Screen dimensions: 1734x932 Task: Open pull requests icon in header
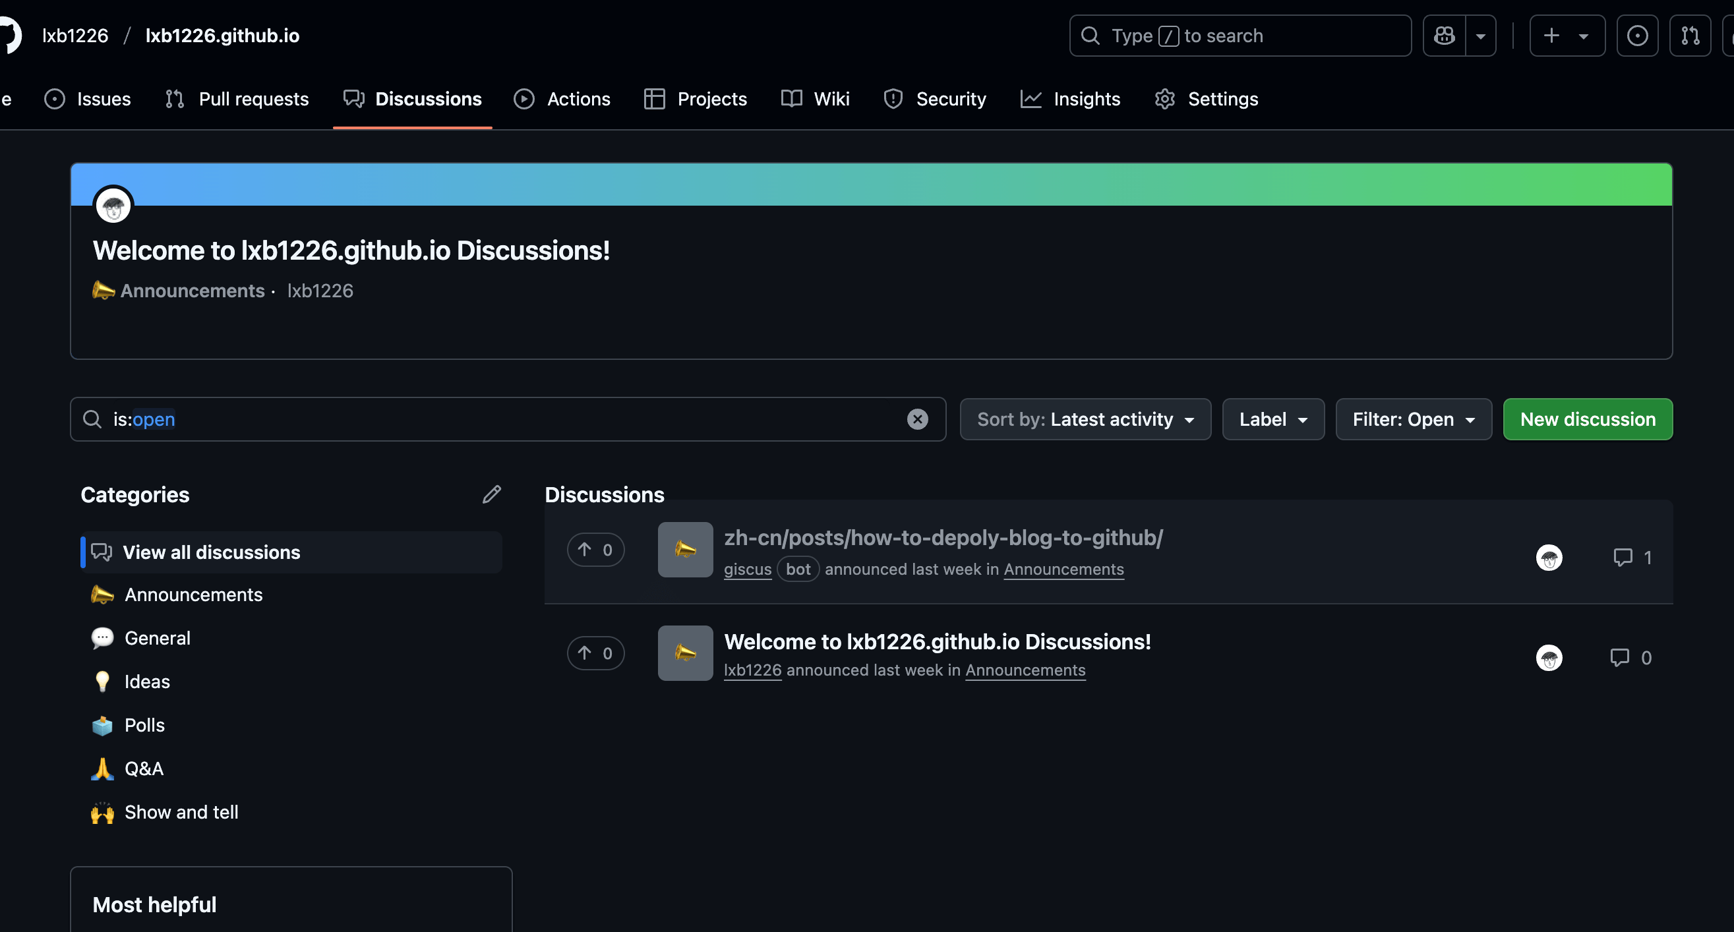1690,36
